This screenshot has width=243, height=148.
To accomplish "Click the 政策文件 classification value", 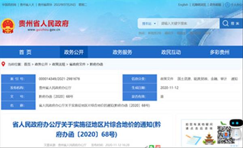I will (167, 79).
